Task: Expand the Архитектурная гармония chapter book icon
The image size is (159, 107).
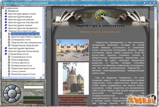Action: (x=6, y=48)
